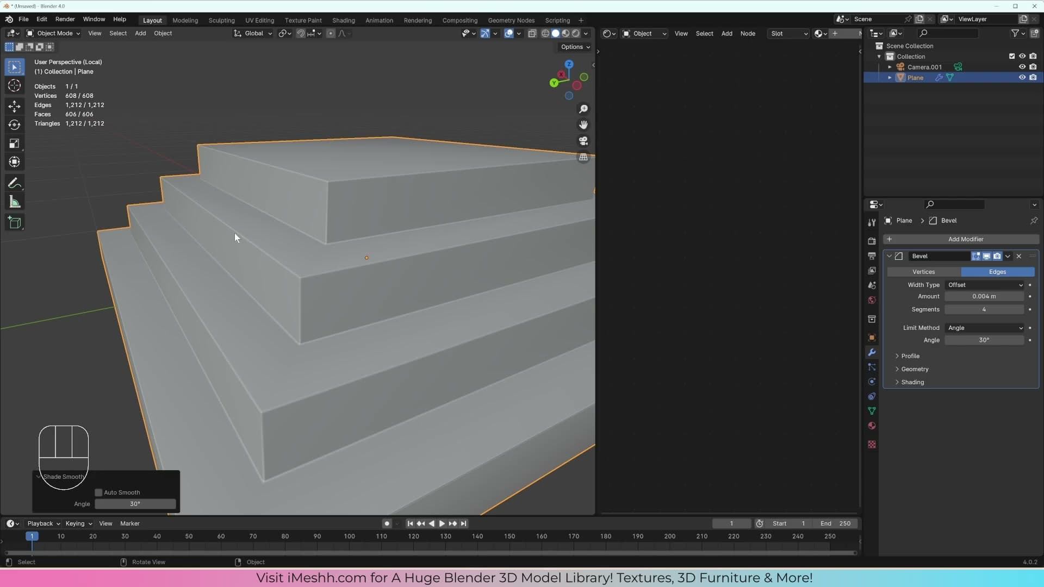Open the Physics properties tab
The width and height of the screenshot is (1044, 587).
click(x=872, y=382)
